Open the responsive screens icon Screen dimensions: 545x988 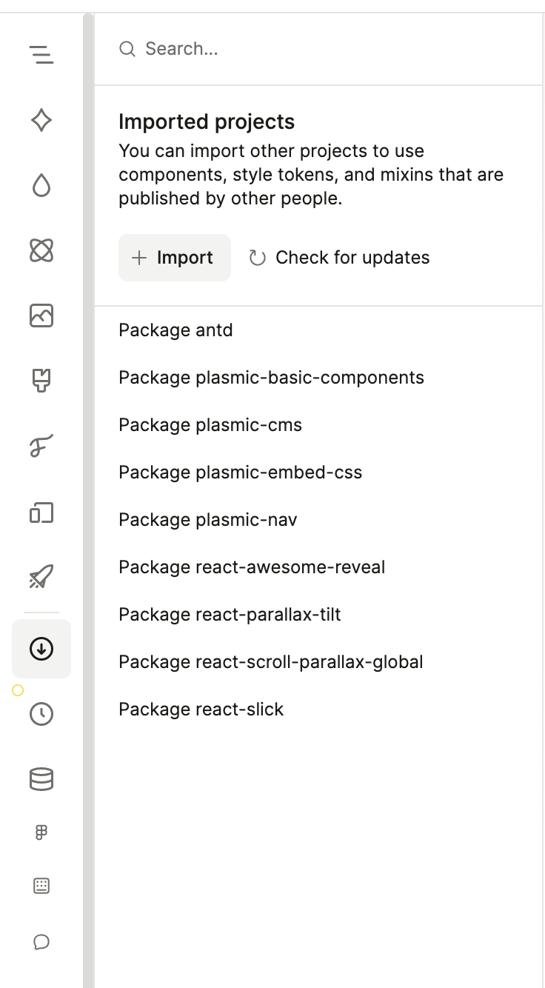coord(41,513)
